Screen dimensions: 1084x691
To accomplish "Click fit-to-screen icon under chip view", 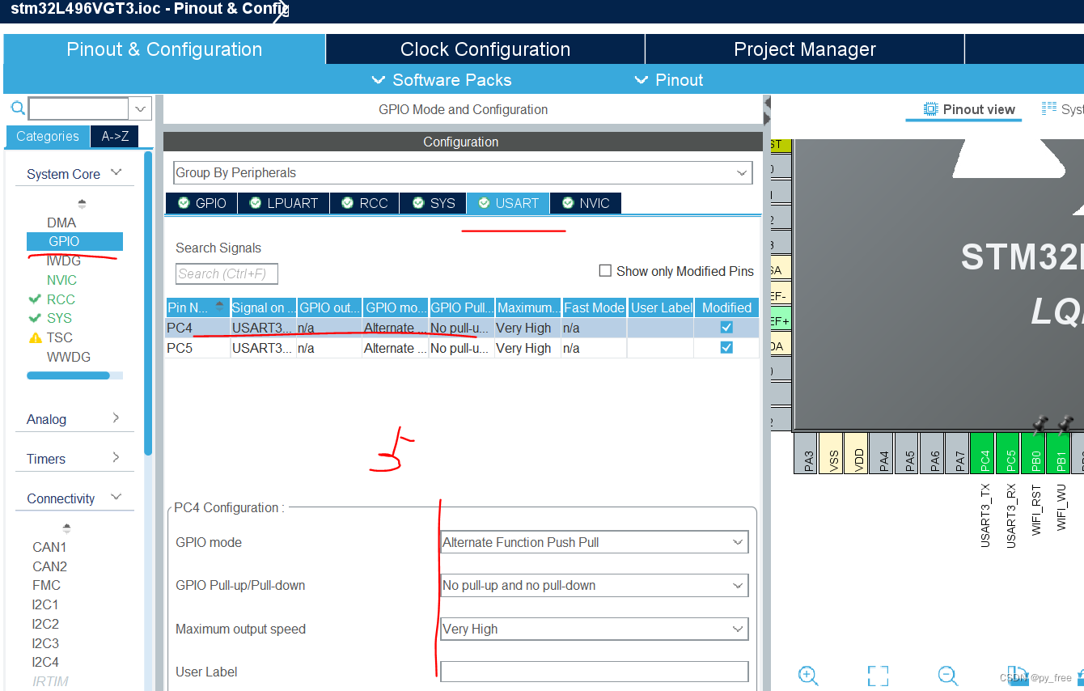I will point(878,676).
